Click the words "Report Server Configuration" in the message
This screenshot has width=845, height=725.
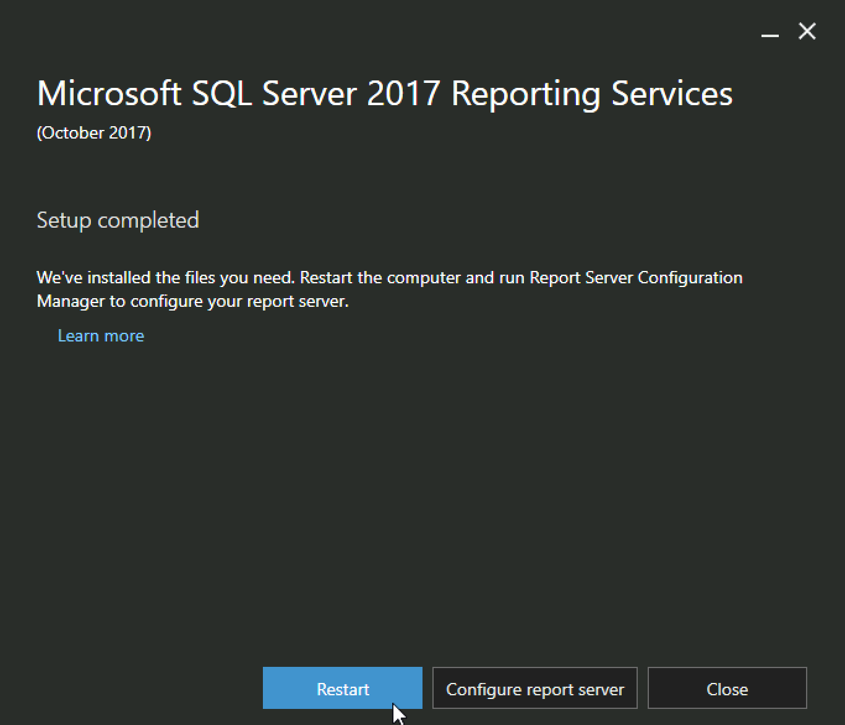click(x=636, y=278)
